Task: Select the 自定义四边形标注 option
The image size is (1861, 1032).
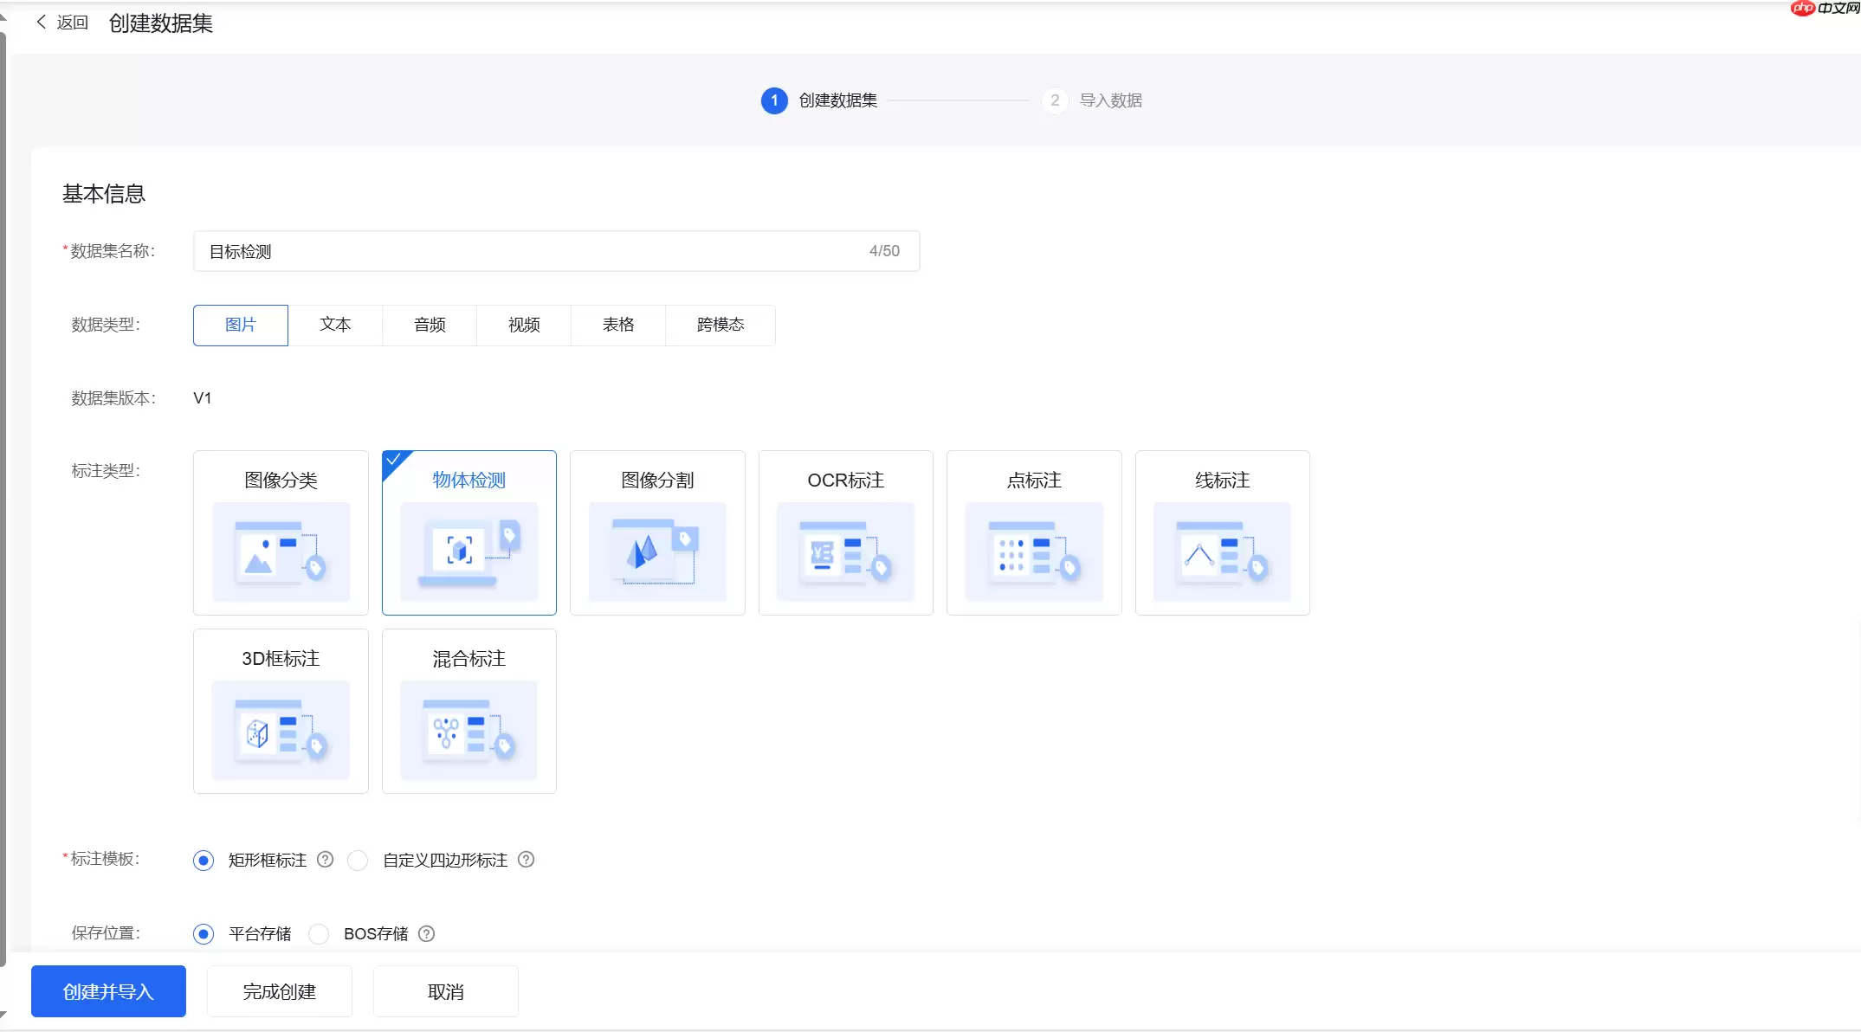Action: [x=358, y=860]
